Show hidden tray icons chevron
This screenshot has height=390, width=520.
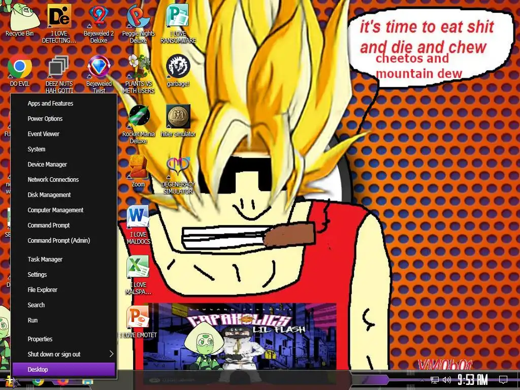[422, 380]
